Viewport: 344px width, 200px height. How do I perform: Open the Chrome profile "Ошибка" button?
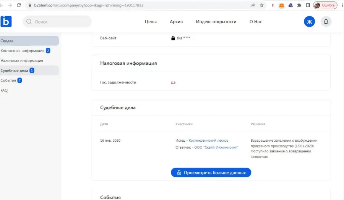pyautogui.click(x=325, y=5)
